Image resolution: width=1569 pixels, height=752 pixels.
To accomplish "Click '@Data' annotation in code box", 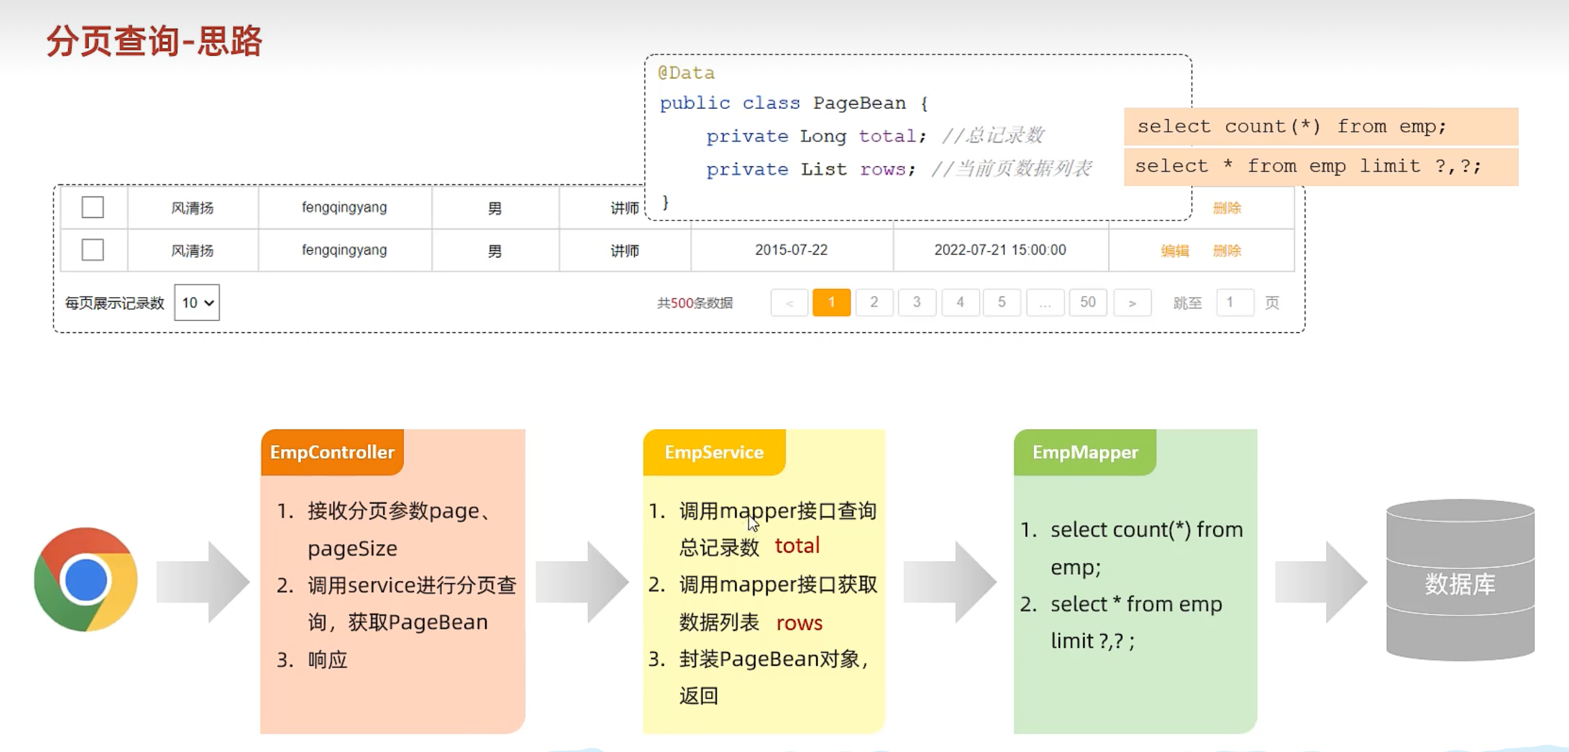I will (x=686, y=73).
